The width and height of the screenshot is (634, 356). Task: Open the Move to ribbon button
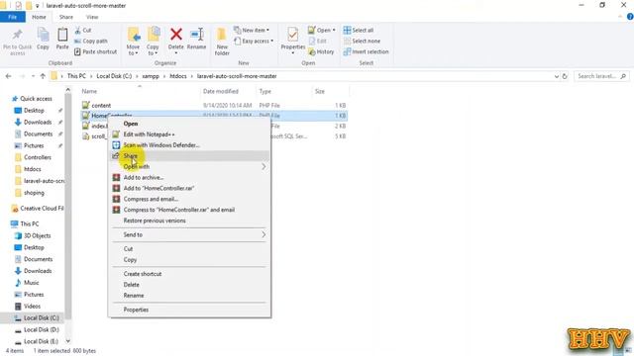[x=133, y=41]
